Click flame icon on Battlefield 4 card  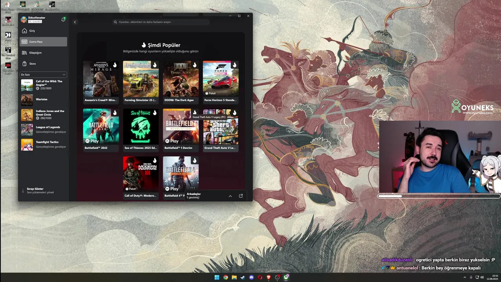pyautogui.click(x=195, y=161)
